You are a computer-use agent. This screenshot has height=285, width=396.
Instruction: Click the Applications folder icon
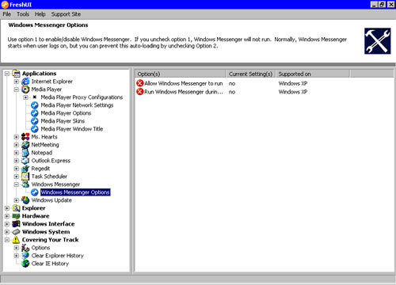(16, 74)
